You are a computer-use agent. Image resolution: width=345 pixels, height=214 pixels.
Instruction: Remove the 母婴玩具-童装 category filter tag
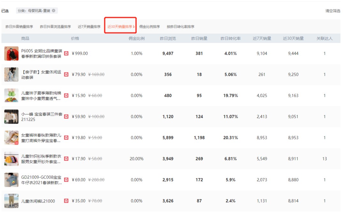click(x=53, y=11)
